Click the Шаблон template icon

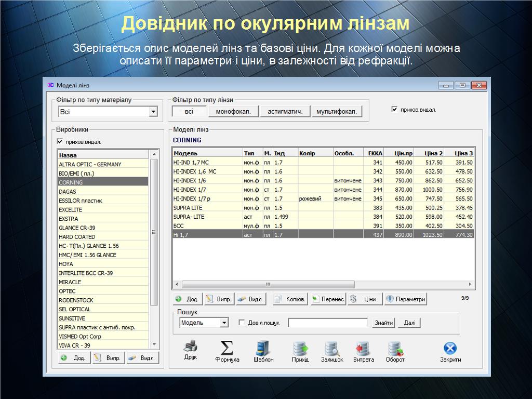point(263,348)
